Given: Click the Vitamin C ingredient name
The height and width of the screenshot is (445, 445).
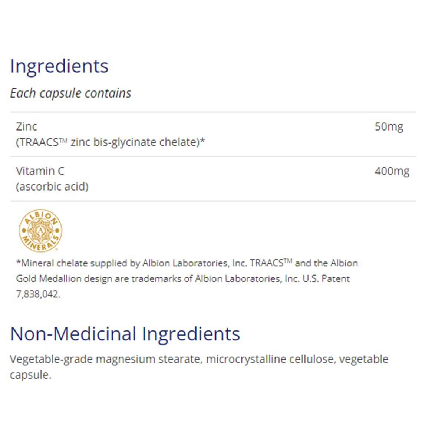Looking at the screenshot, I should tap(40, 171).
